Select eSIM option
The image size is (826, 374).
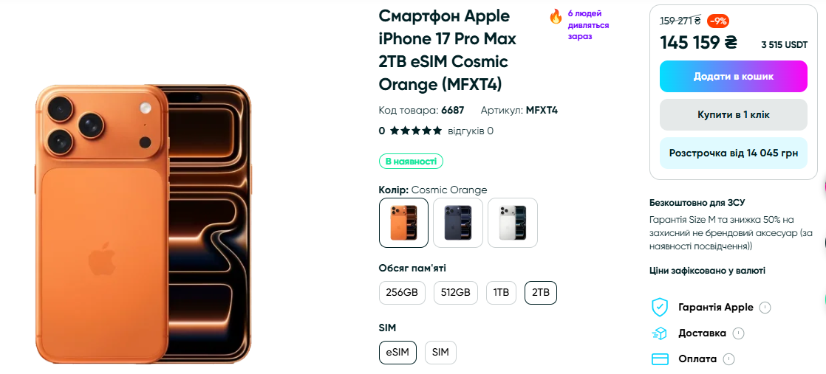397,352
